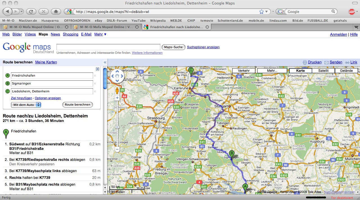The height and width of the screenshot is (200, 360).
Task: Open the Meine Karten tab
Action: [x=46, y=62]
